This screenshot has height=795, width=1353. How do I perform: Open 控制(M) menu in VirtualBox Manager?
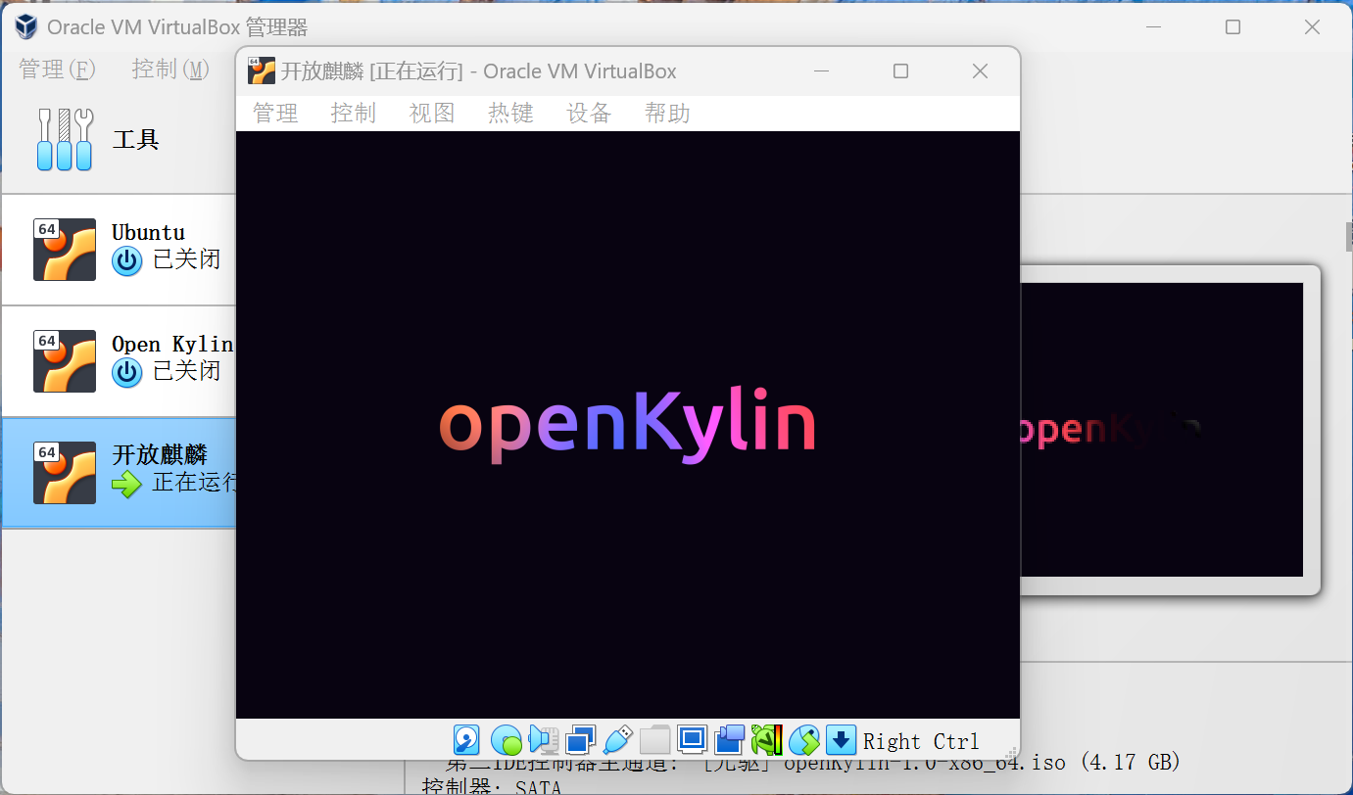tap(170, 70)
